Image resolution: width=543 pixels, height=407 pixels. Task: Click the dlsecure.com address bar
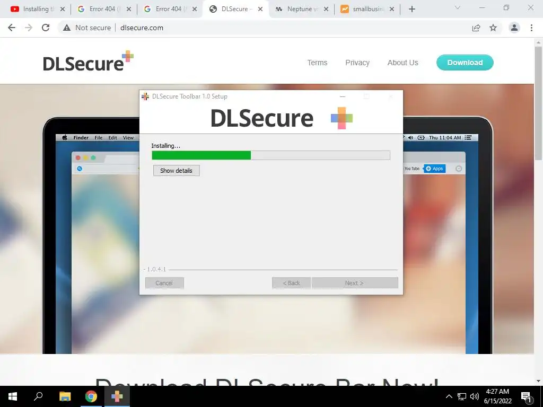click(263, 28)
